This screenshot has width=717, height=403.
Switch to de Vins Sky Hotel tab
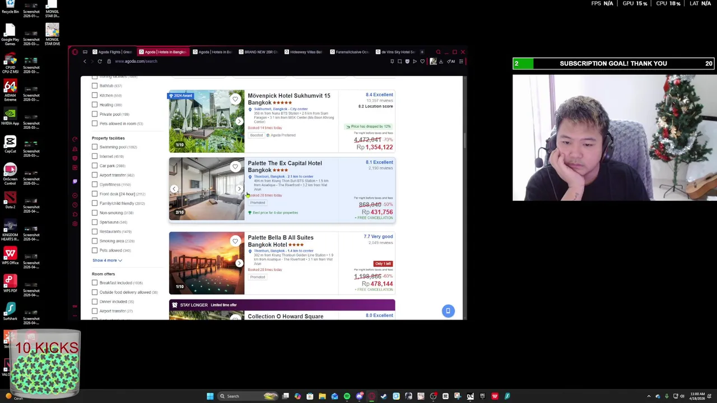click(395, 52)
